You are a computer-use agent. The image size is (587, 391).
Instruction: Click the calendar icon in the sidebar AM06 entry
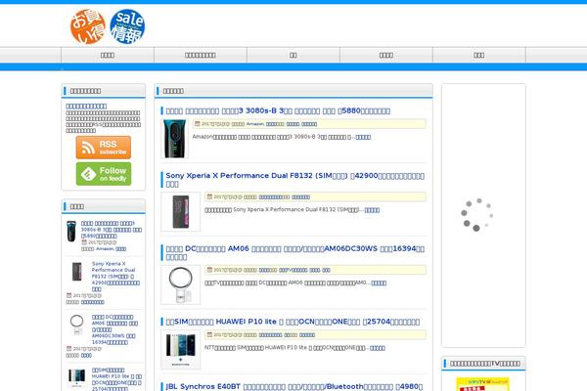coord(68,349)
